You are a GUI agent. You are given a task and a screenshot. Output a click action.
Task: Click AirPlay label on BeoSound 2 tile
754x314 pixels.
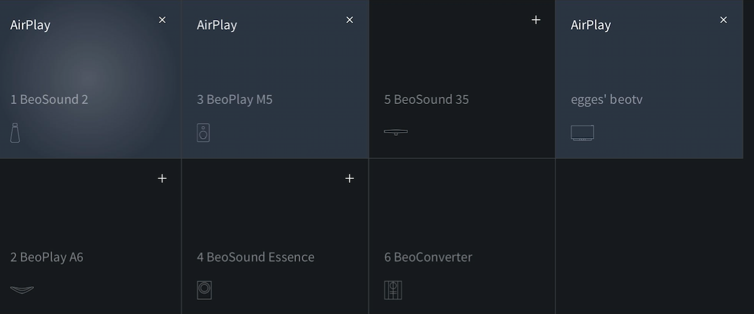30,25
